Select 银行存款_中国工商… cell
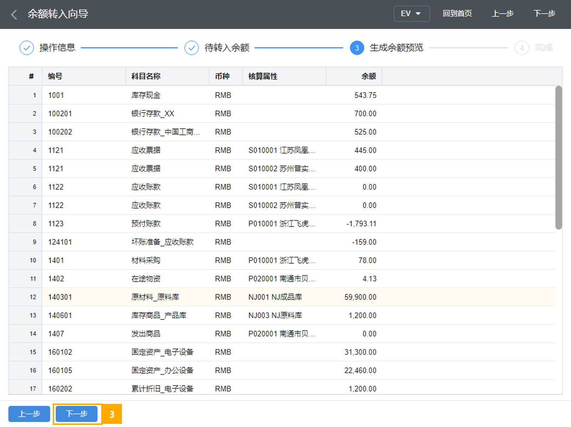 166,132
